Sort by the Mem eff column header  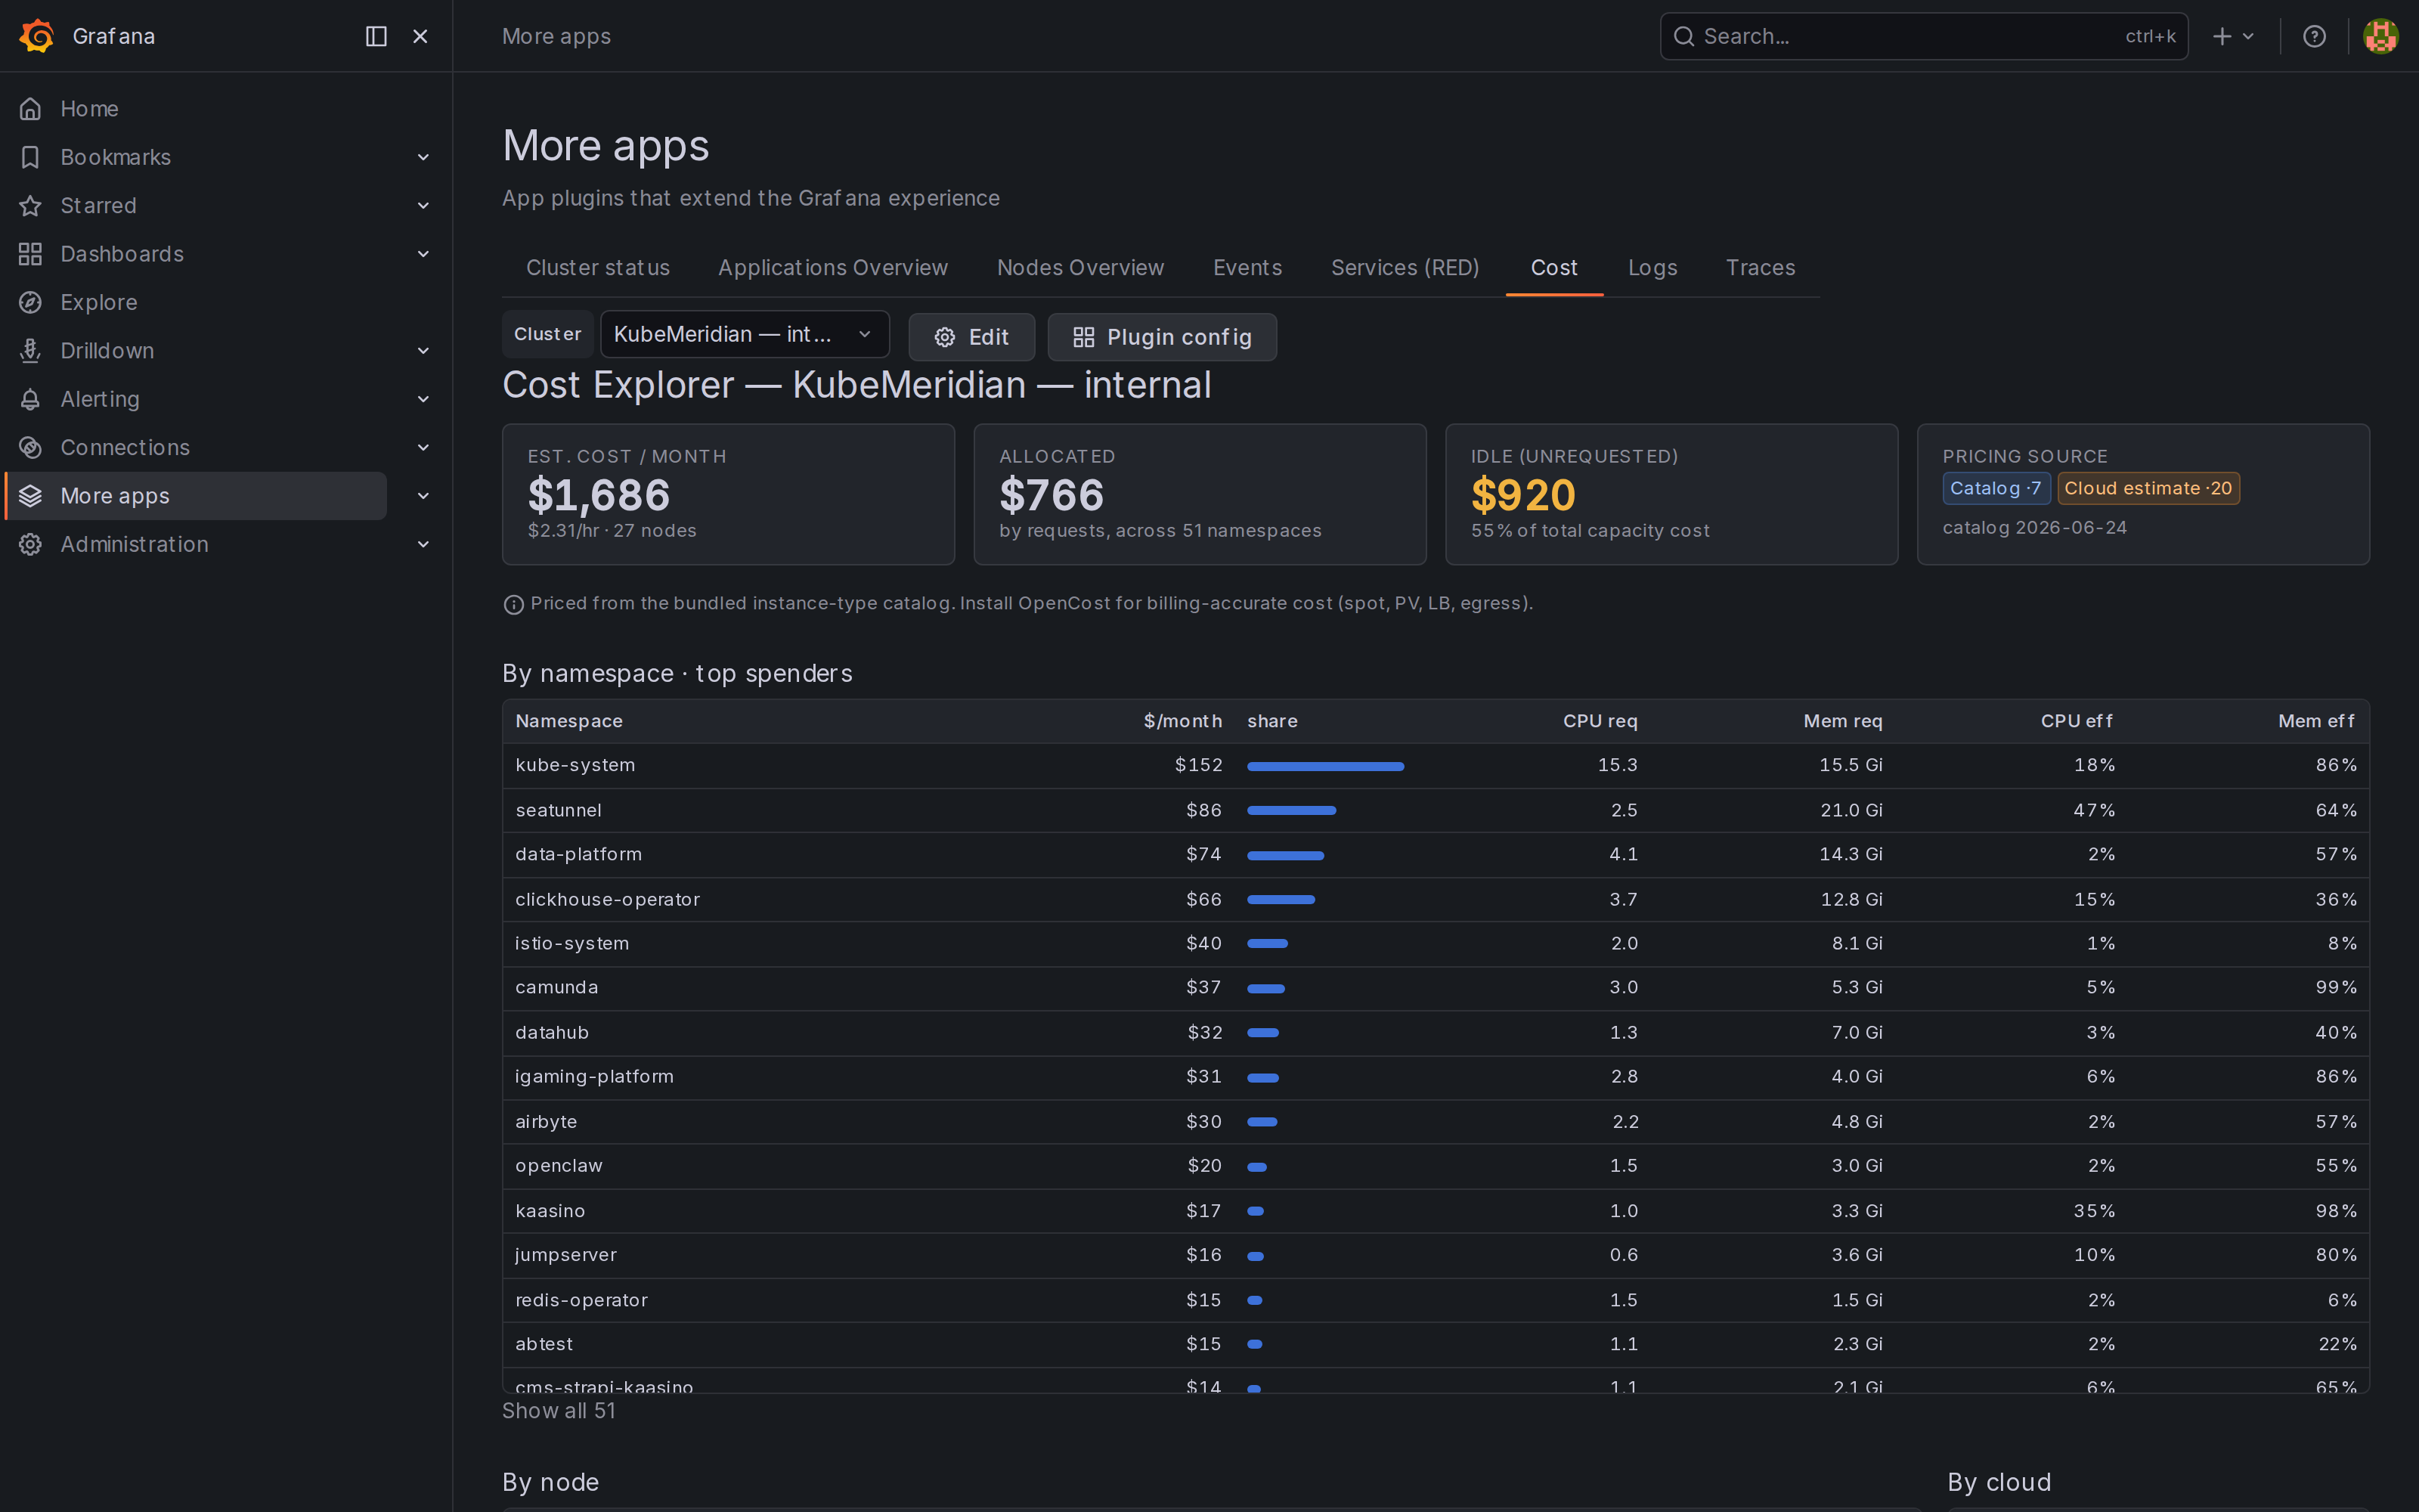click(2317, 721)
